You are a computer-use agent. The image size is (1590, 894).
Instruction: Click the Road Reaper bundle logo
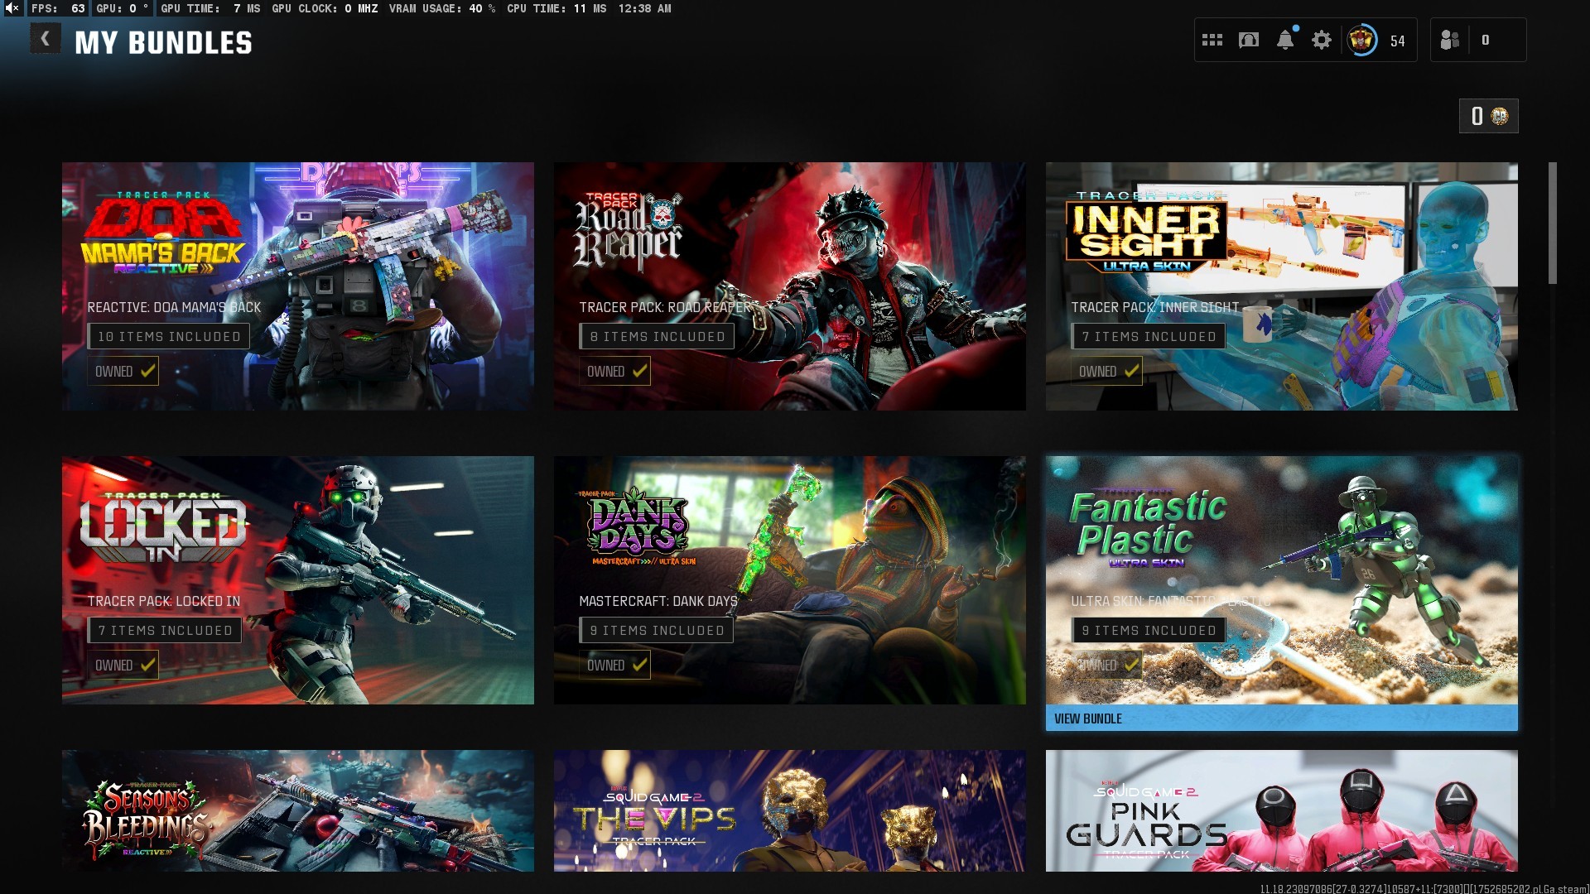point(629,232)
